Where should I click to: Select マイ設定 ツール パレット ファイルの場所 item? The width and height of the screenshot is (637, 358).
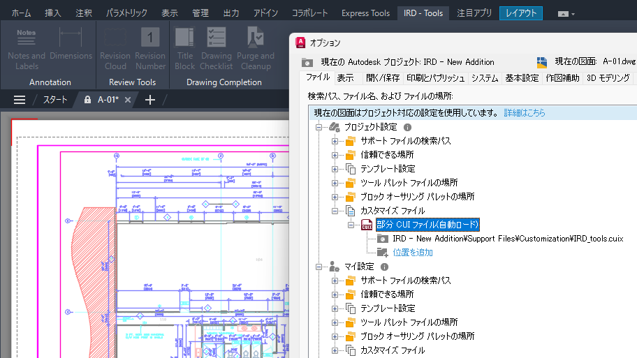[x=409, y=322]
